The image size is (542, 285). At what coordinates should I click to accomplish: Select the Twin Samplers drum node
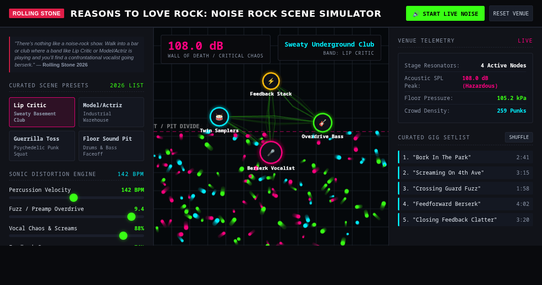coord(220,117)
